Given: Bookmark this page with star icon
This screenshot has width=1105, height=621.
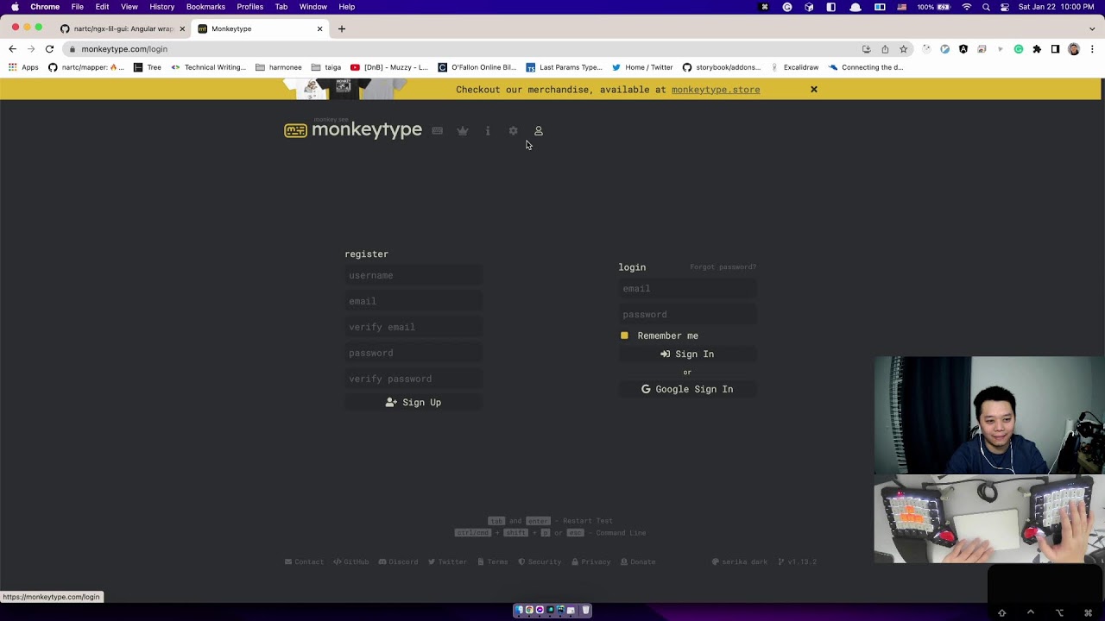Looking at the screenshot, I should coord(903,49).
